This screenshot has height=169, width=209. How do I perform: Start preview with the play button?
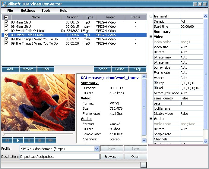(x=18, y=140)
